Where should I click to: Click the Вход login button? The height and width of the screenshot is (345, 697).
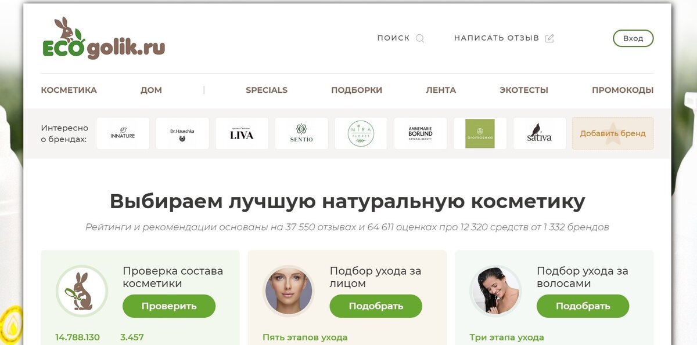[633, 38]
